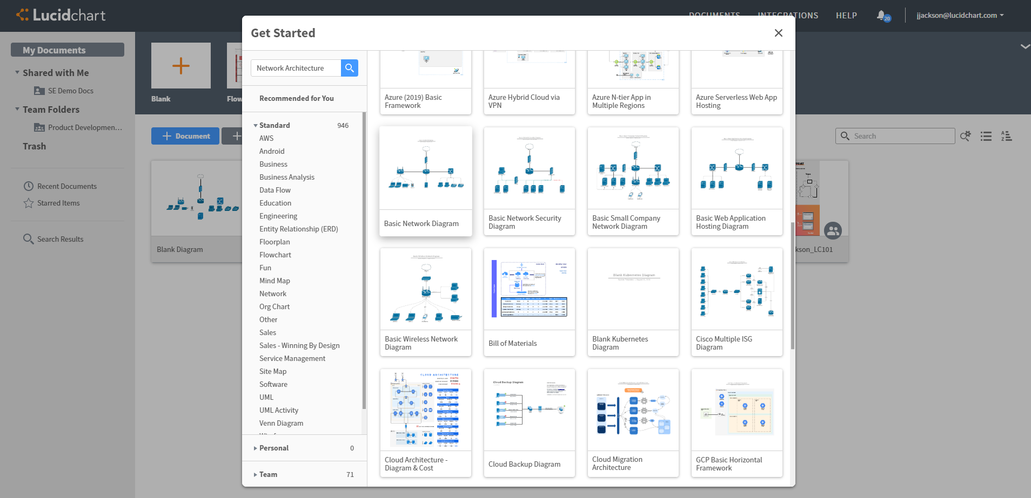Collapse the Standard templates category
The width and height of the screenshot is (1031, 498).
256,125
